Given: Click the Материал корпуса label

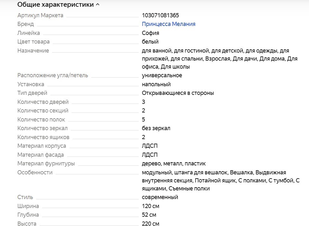Looking at the screenshot, I should coord(41,146).
